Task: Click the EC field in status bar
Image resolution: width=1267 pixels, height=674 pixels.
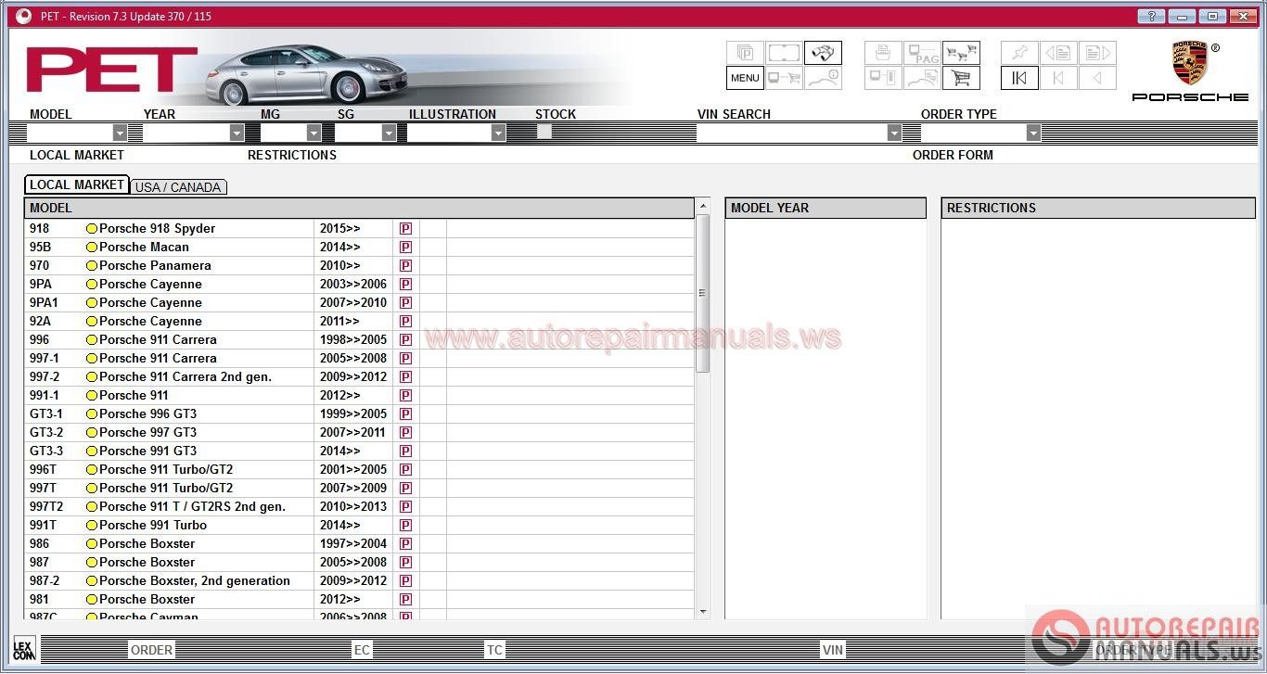Action: [362, 650]
